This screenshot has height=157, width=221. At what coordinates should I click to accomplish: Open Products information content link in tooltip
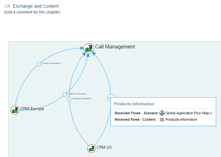[x=181, y=119]
